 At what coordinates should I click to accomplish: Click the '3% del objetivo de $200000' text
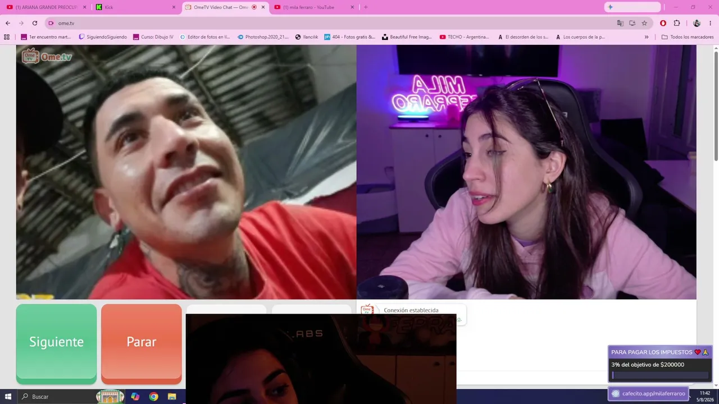pos(648,365)
